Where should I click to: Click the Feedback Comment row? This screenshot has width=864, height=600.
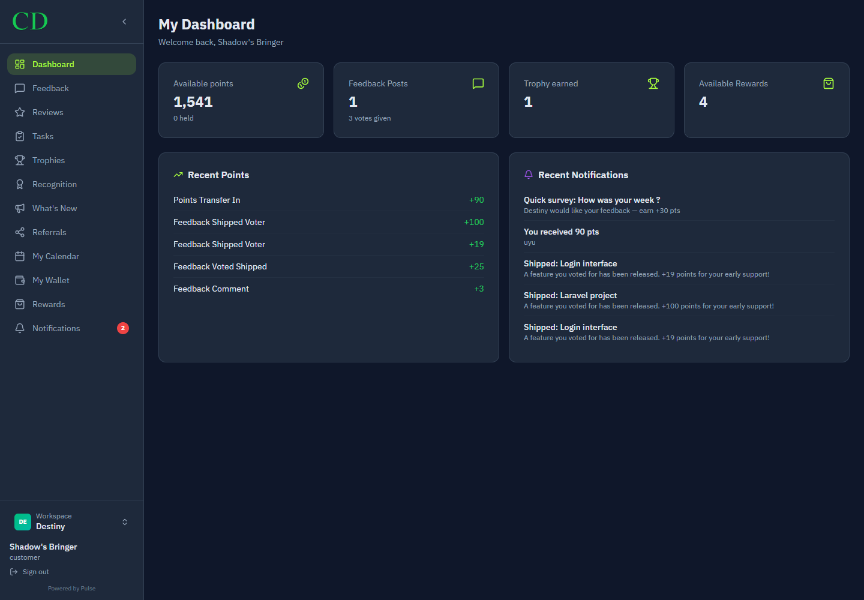[x=329, y=289]
